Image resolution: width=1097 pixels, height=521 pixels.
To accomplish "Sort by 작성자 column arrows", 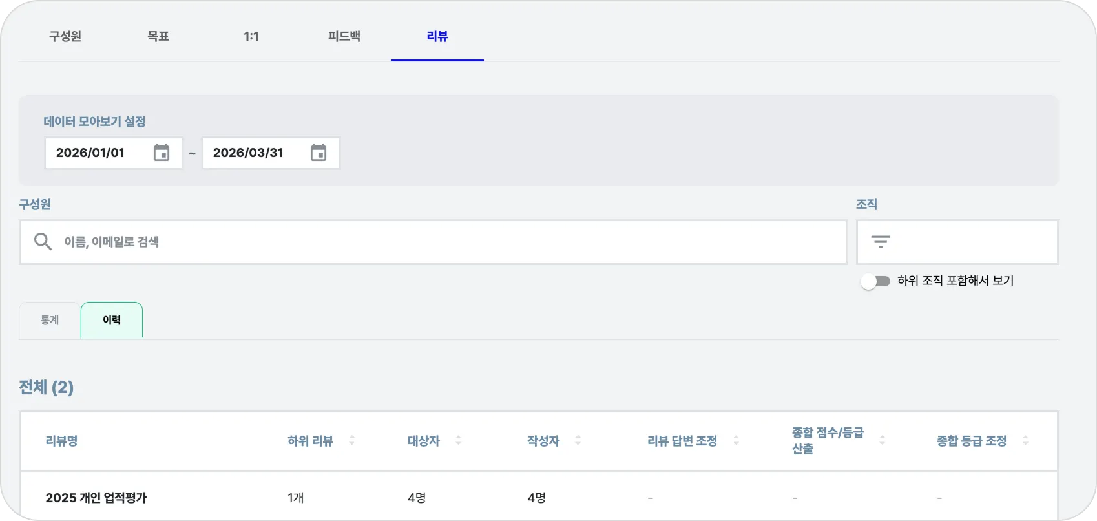I will click(578, 440).
